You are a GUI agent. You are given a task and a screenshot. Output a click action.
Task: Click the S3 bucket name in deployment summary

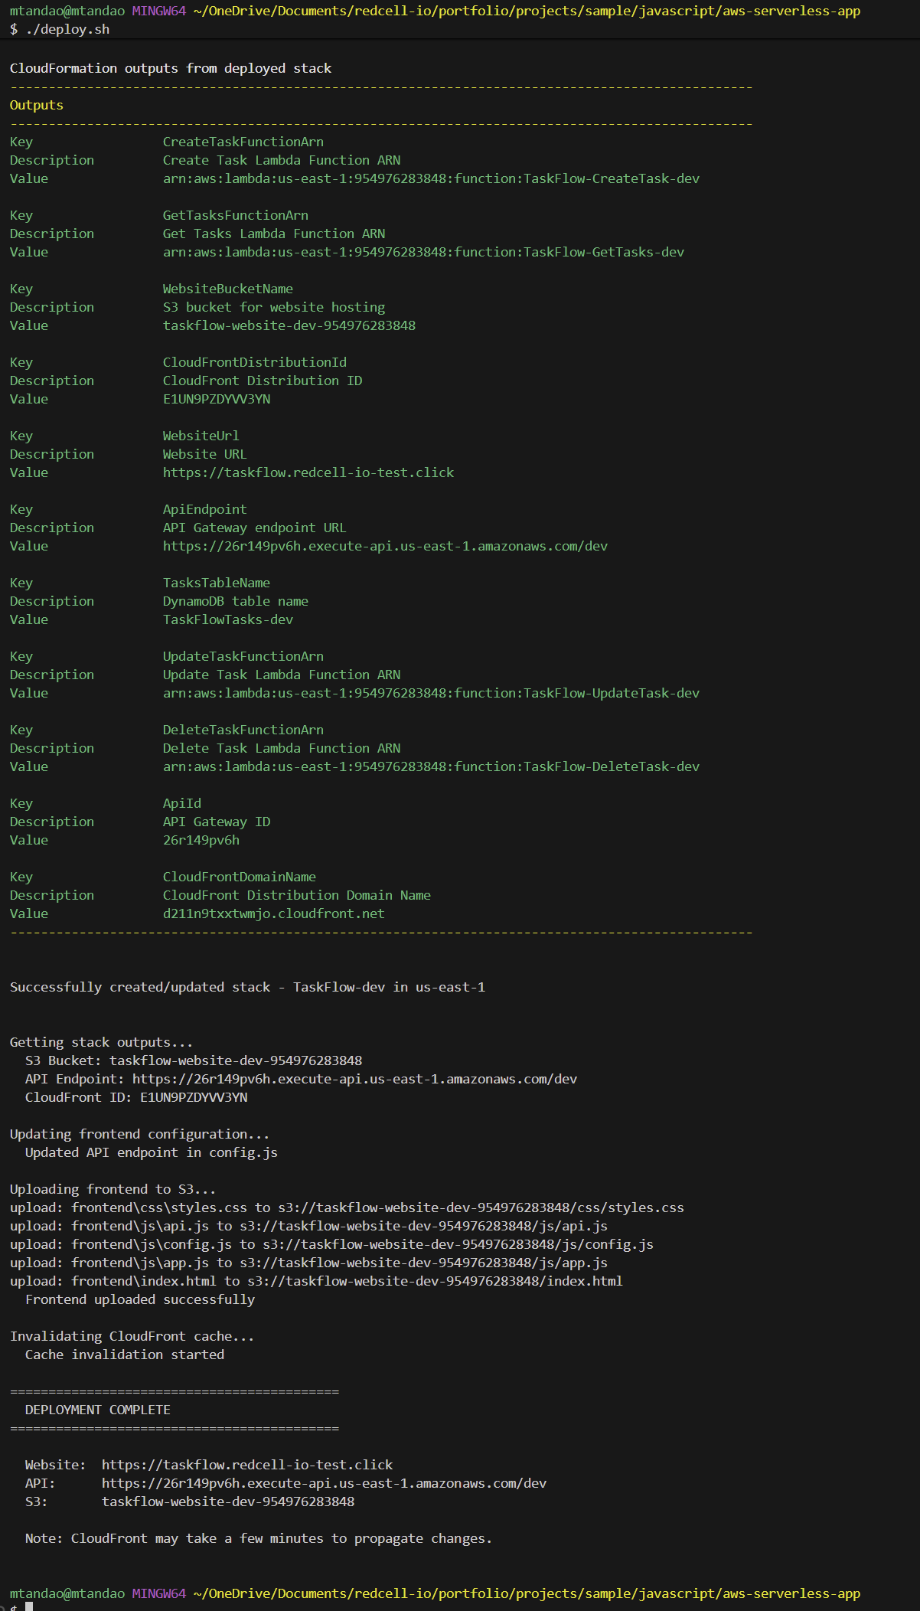coord(228,1502)
